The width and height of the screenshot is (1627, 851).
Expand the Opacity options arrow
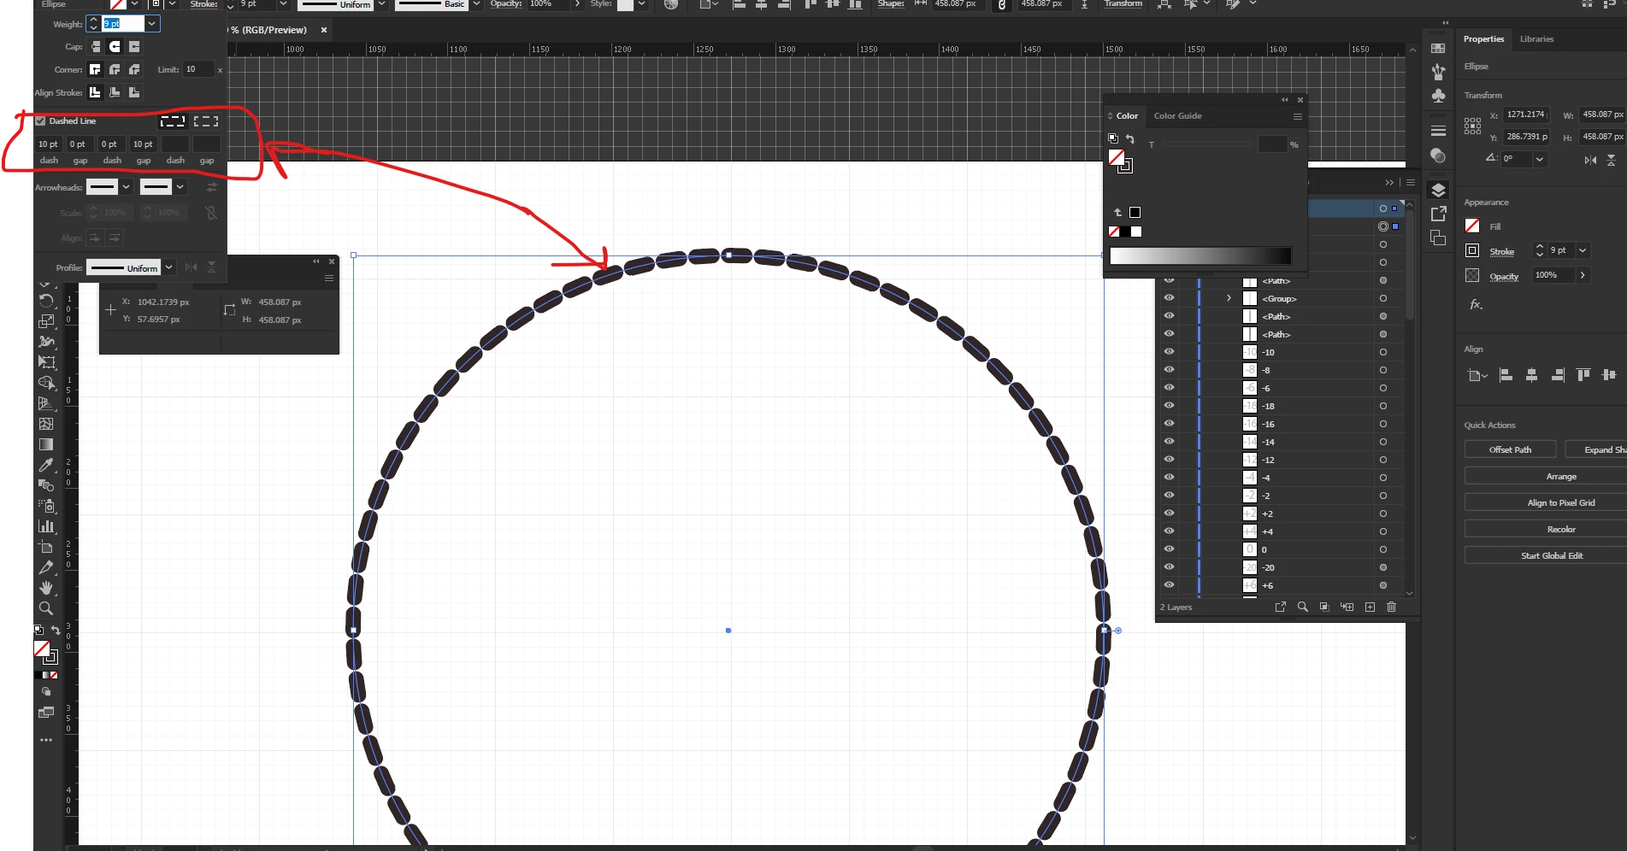point(1583,275)
